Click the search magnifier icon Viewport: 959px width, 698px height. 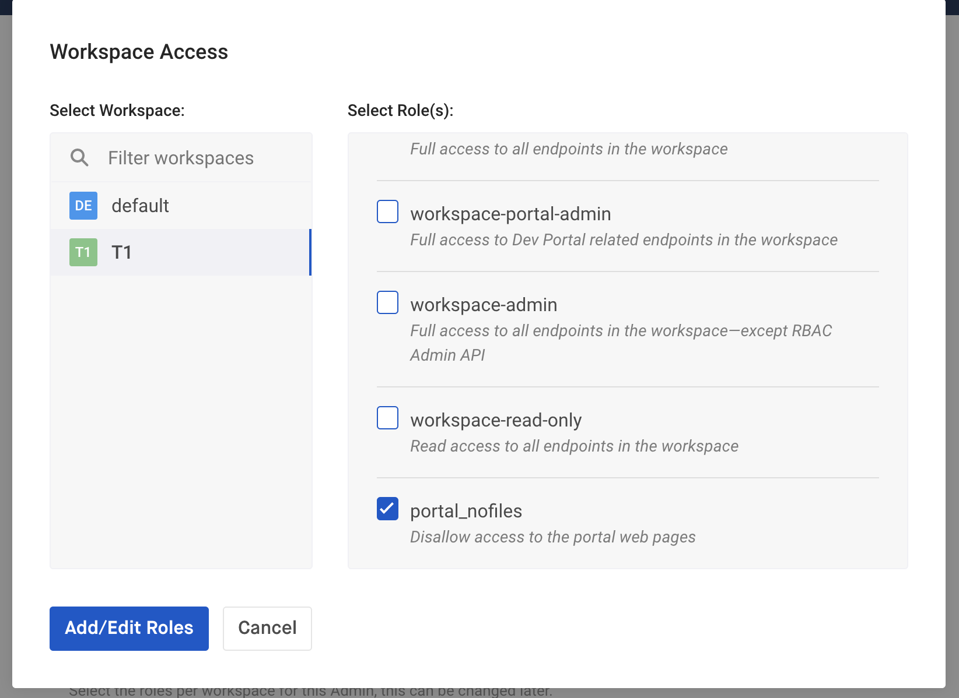pos(79,157)
